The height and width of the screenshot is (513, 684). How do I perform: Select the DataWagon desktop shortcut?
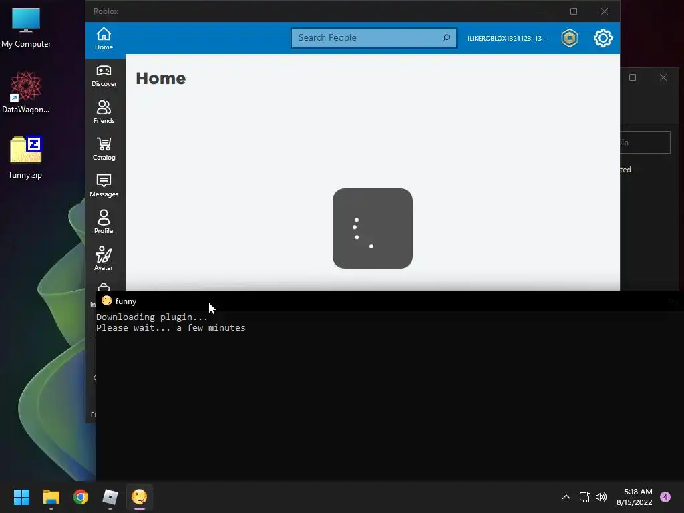pyautogui.click(x=26, y=92)
